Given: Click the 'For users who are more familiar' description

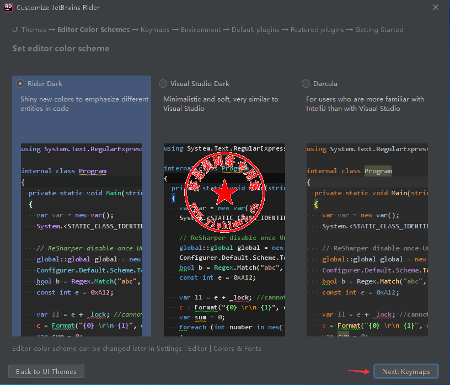Looking at the screenshot, I should (x=365, y=104).
